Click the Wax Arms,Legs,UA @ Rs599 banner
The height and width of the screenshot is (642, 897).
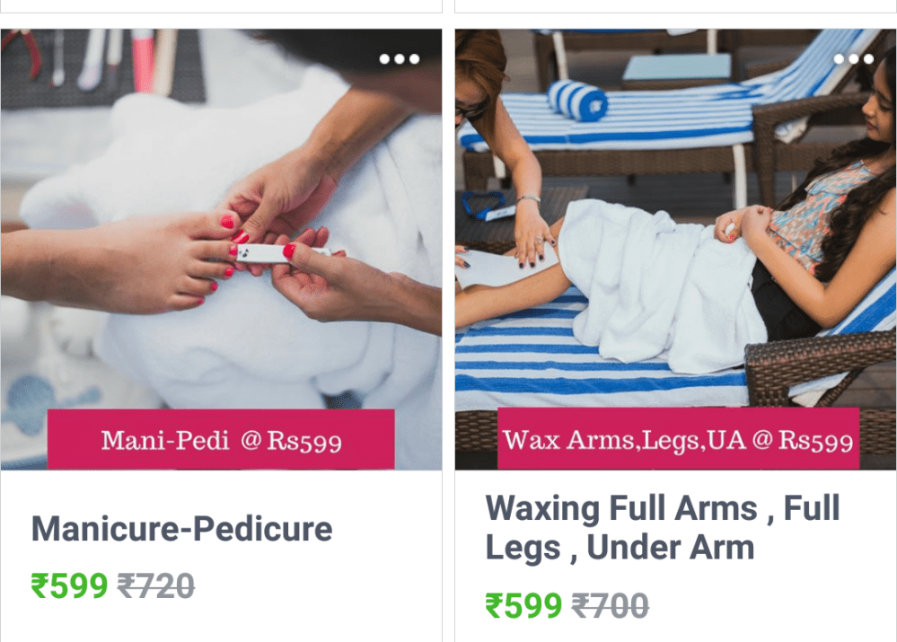pyautogui.click(x=678, y=439)
